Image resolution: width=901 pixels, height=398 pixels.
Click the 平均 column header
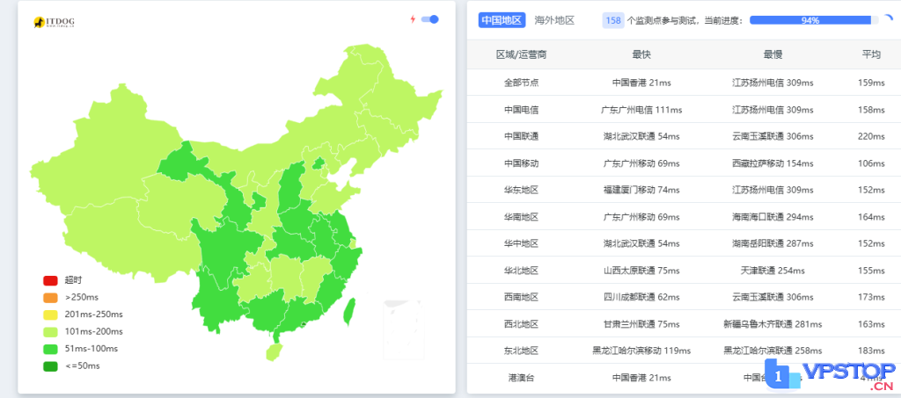871,54
